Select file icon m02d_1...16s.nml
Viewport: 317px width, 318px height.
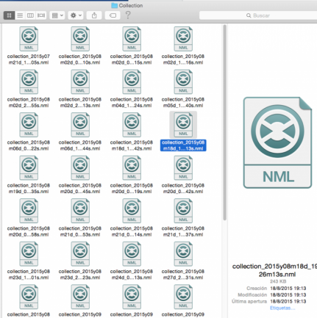tap(183, 39)
